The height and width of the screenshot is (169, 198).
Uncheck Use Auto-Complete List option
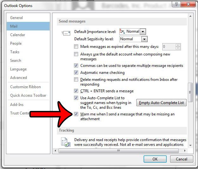(76, 98)
